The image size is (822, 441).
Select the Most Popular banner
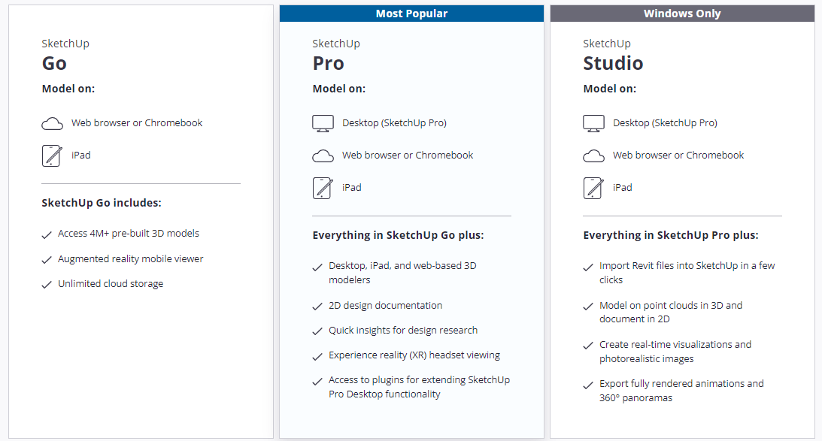pyautogui.click(x=411, y=14)
